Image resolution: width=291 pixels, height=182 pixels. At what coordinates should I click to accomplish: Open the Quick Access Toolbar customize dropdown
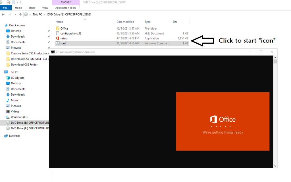tap(18, 2)
